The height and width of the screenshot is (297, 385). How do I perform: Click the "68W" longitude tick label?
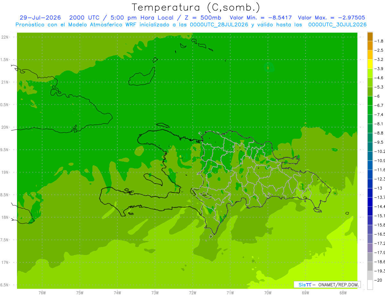pos(343,293)
